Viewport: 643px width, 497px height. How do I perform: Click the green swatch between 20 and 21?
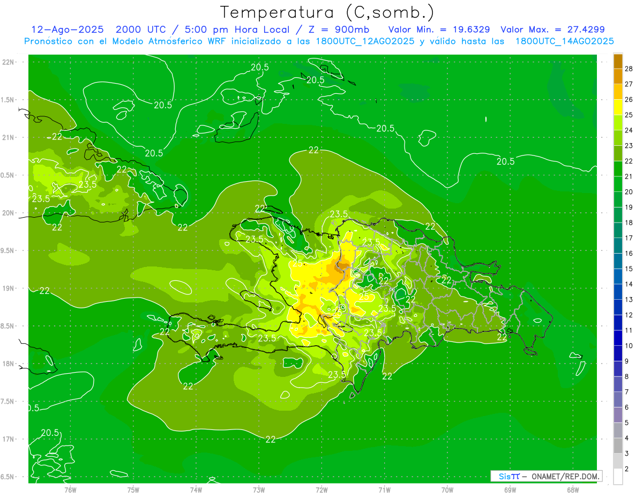[618, 184]
